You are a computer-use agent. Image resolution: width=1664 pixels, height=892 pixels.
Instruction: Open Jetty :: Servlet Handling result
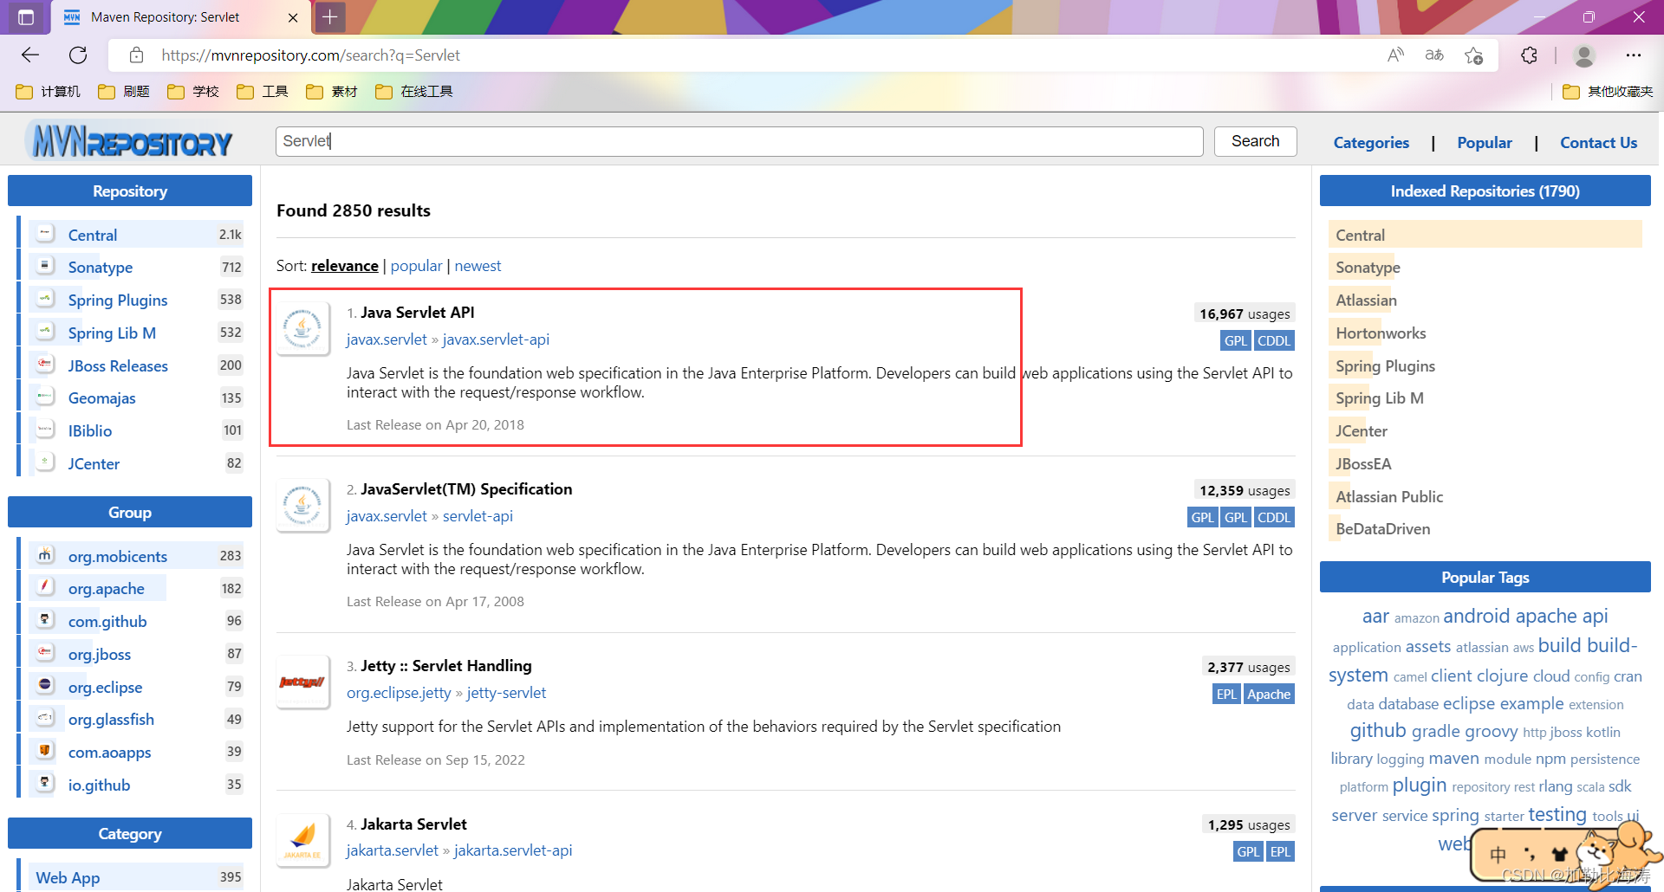446,666
